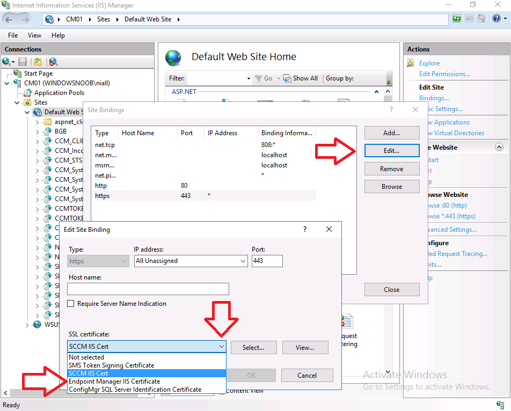Click the Application Pools tree icon

[28, 93]
